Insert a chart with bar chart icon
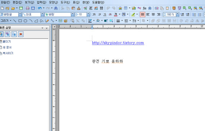205x131 pixels. pos(134,8)
